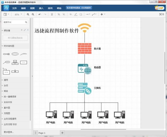Click the sidebar collapse handle
This screenshot has width=167, height=137.
pyautogui.click(x=32, y=76)
